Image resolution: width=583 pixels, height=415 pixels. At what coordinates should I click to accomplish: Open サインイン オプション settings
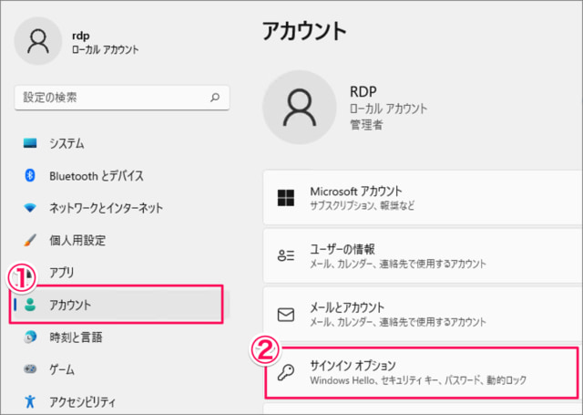420,372
